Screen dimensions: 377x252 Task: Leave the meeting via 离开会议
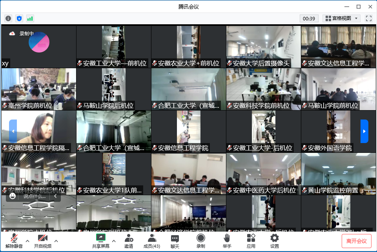coord(356,241)
